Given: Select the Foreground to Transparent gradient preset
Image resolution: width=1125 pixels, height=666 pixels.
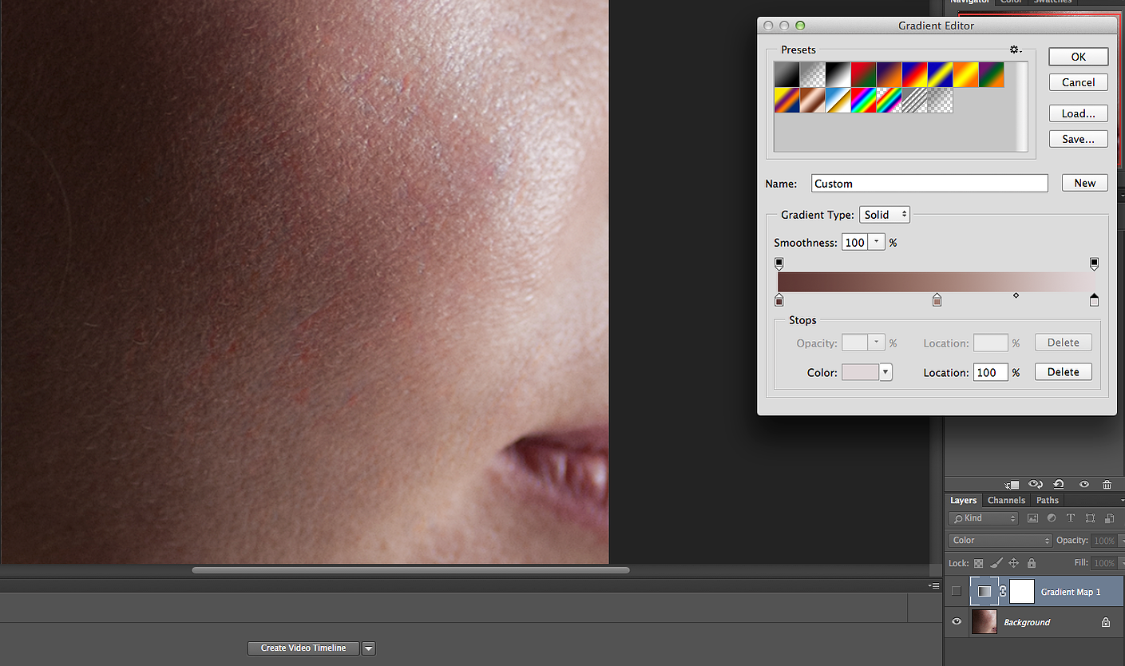Looking at the screenshot, I should click(813, 74).
